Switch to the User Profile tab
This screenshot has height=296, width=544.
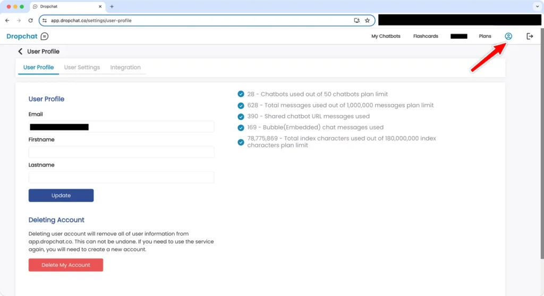(x=38, y=67)
